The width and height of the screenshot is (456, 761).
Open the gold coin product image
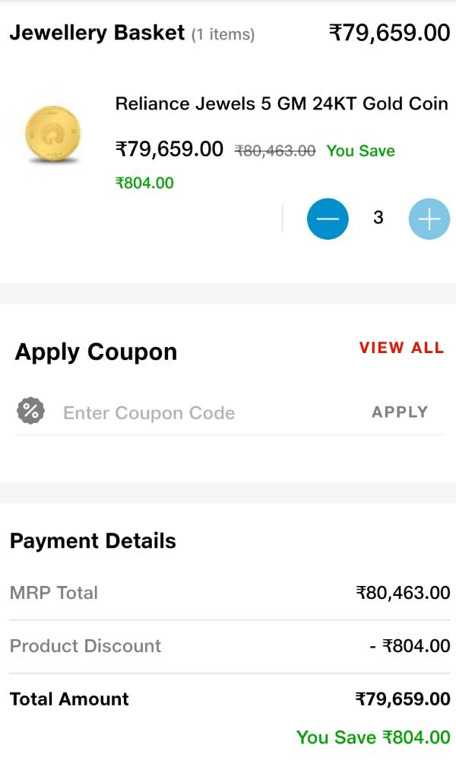click(54, 133)
